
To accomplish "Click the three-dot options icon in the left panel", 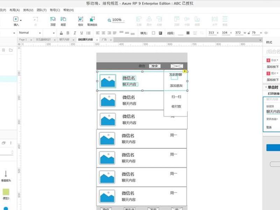I will click(x=11, y=143).
